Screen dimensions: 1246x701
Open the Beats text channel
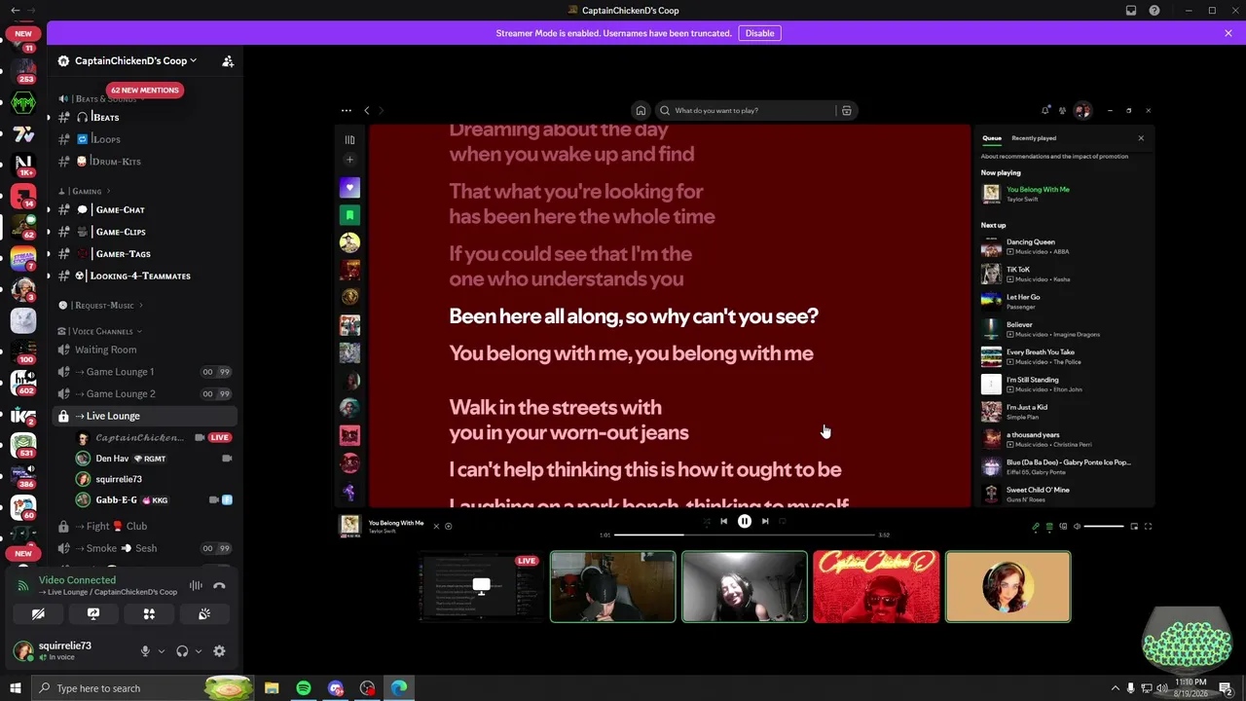click(x=145, y=117)
